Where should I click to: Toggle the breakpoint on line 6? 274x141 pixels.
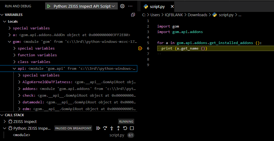click(140, 48)
